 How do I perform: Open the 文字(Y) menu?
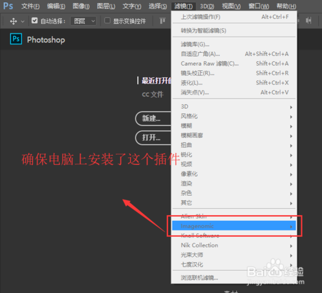coord(132,6)
